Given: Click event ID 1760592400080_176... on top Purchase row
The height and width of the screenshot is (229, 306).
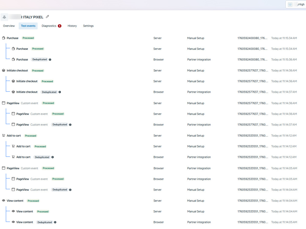Looking at the screenshot, I should pyautogui.click(x=252, y=38).
